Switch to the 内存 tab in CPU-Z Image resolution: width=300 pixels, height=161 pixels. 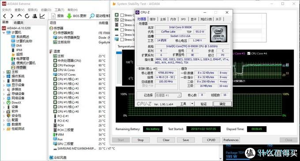click(173, 19)
